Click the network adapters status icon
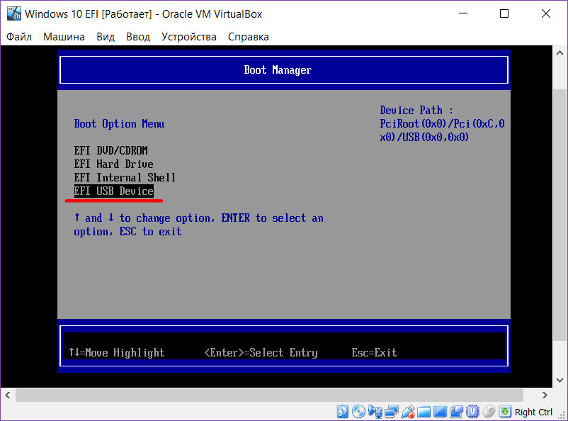The image size is (568, 421). click(x=392, y=412)
